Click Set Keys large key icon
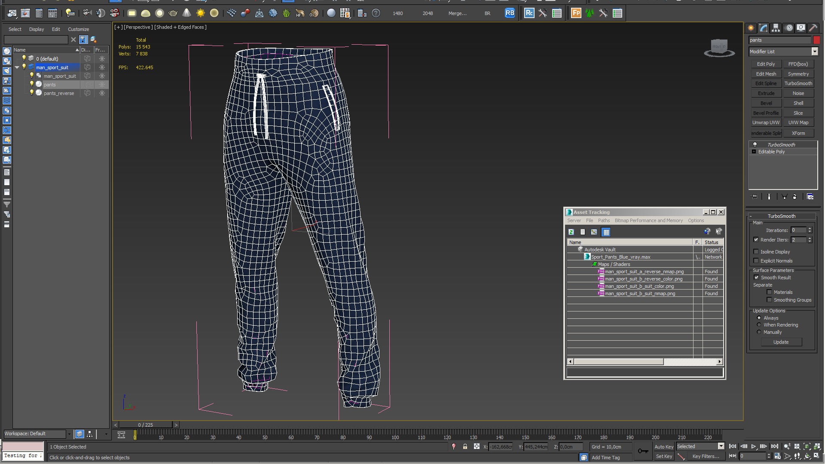Viewport: 825px width, 464px height. pyautogui.click(x=643, y=451)
